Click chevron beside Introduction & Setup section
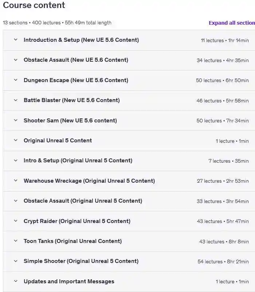 tap(16, 40)
